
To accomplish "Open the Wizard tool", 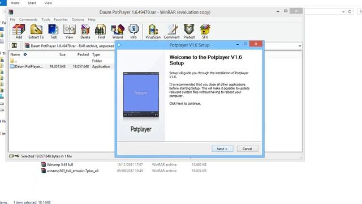I will tap(118, 32).
